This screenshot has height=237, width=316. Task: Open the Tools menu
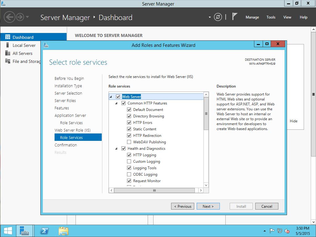click(x=271, y=17)
